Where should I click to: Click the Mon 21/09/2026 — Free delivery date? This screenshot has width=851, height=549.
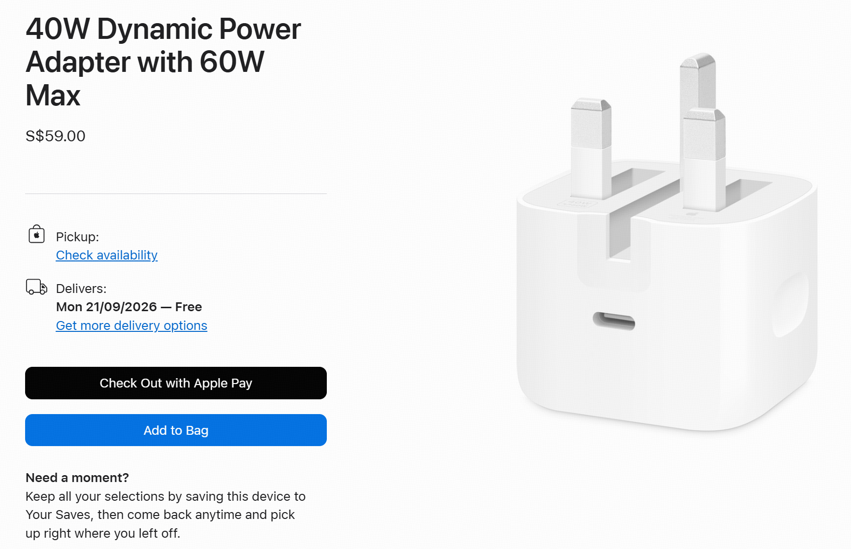129,307
